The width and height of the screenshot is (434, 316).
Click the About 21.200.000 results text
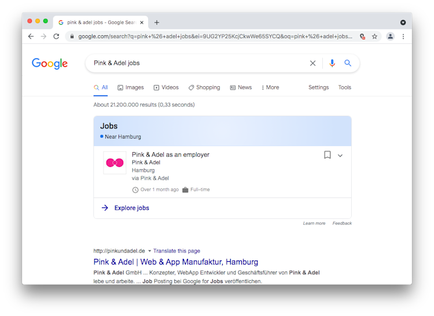pyautogui.click(x=144, y=105)
